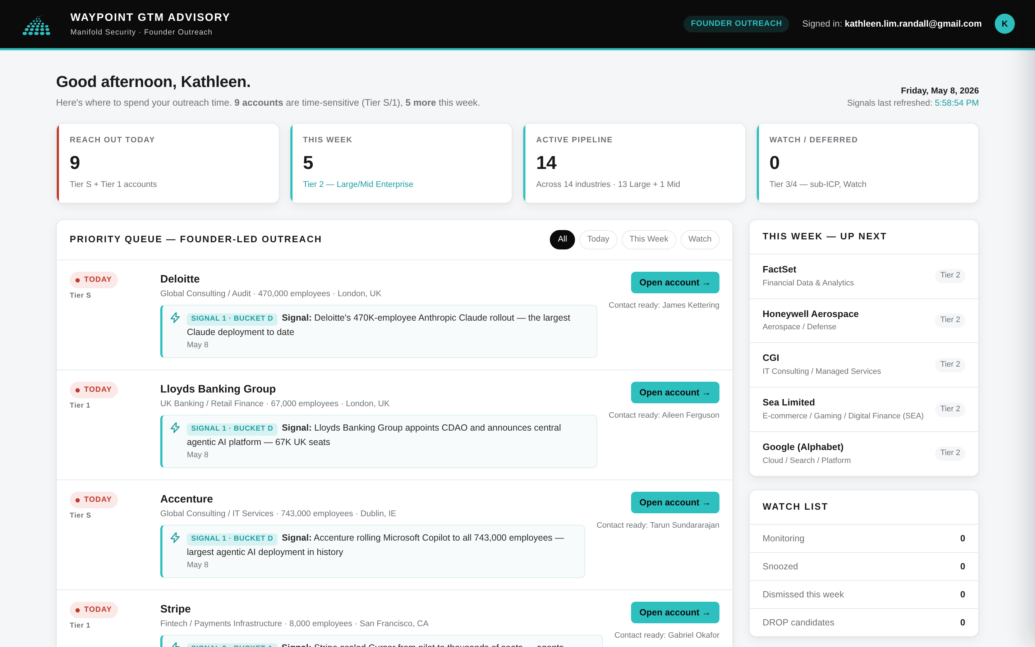1035x647 pixels.
Task: Click the Dismissed this week row
Action: pyautogui.click(x=864, y=595)
